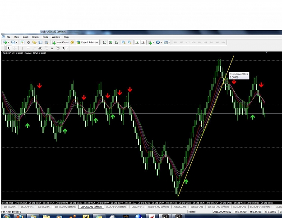The width and height of the screenshot is (282, 218).
Task: Expand the Arrows tool dropdown arrow
Action: (x=67, y=48)
